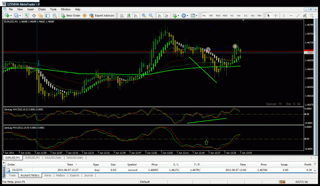
Task: Select order 3522375 in Account History
Action: pyautogui.click(x=160, y=170)
